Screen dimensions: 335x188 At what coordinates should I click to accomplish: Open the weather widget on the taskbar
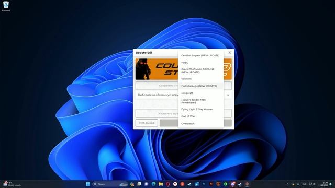pyautogui.click(x=12, y=184)
